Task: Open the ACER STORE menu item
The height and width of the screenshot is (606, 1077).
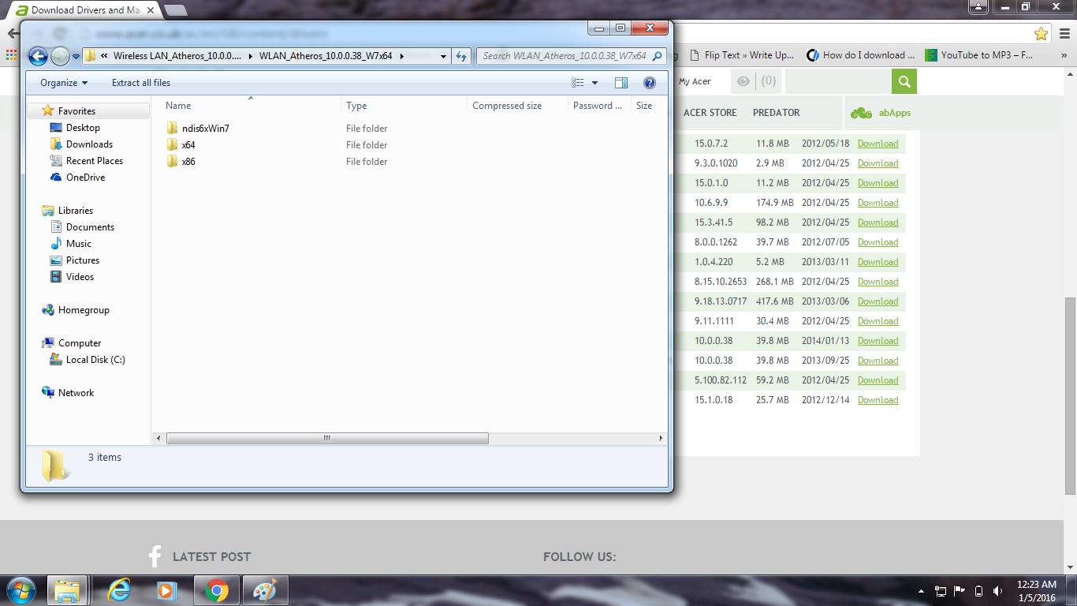Action: (710, 113)
